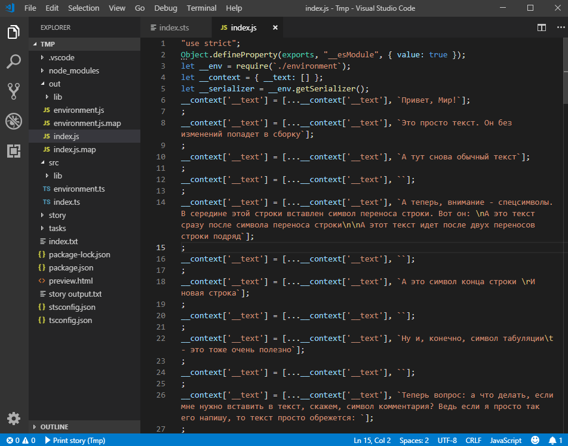Expand the node_modules folder
568x446 pixels.
point(73,70)
